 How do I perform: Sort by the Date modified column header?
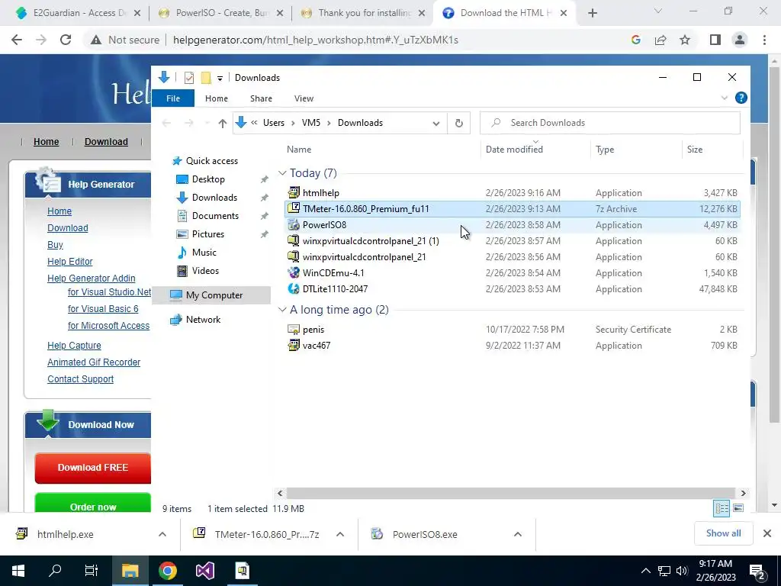(514, 150)
